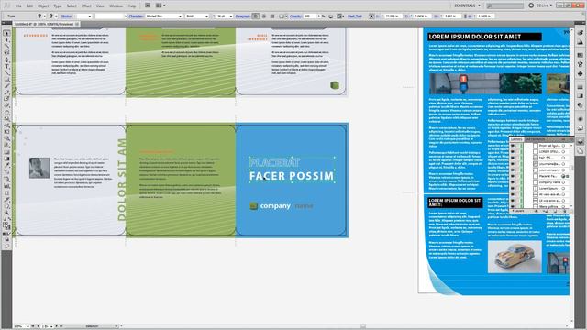Click Create New Sublayer icon in Layers panel
Image resolution: width=587 pixels, height=330 pixels.
point(546,211)
